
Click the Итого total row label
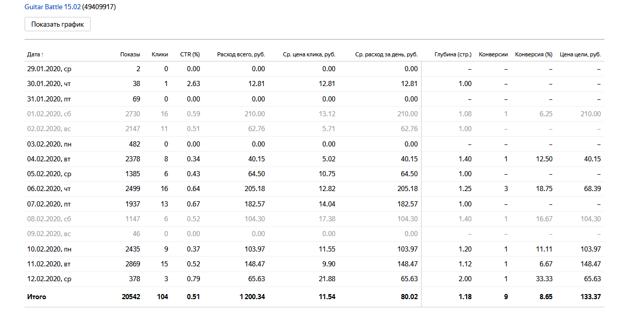pyautogui.click(x=36, y=297)
